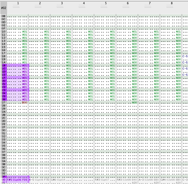Select A01 in row 20, channel 4
This screenshot has width=188, height=184.
pyautogui.click(x=90, y=81)
